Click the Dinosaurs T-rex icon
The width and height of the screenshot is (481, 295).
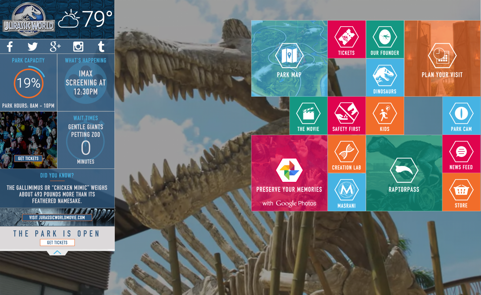[384, 78]
